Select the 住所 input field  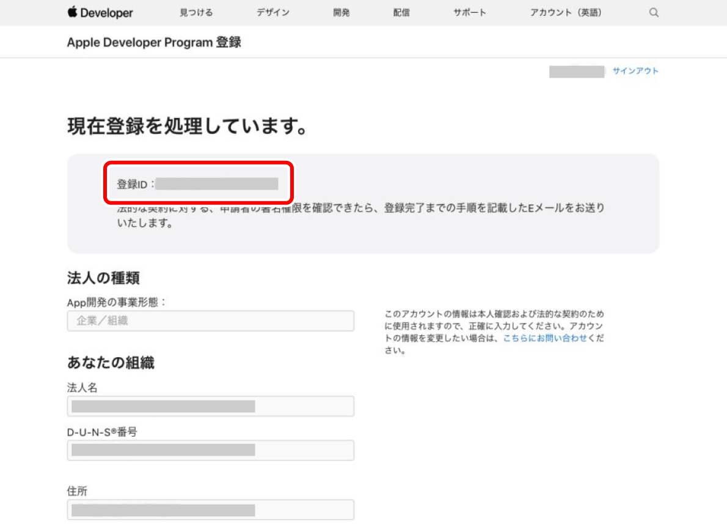210,509
